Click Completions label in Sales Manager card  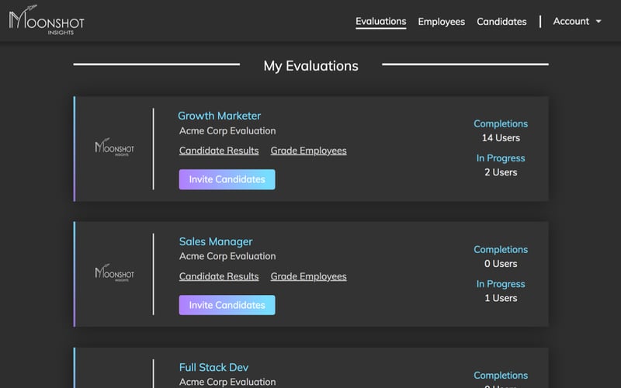(501, 249)
